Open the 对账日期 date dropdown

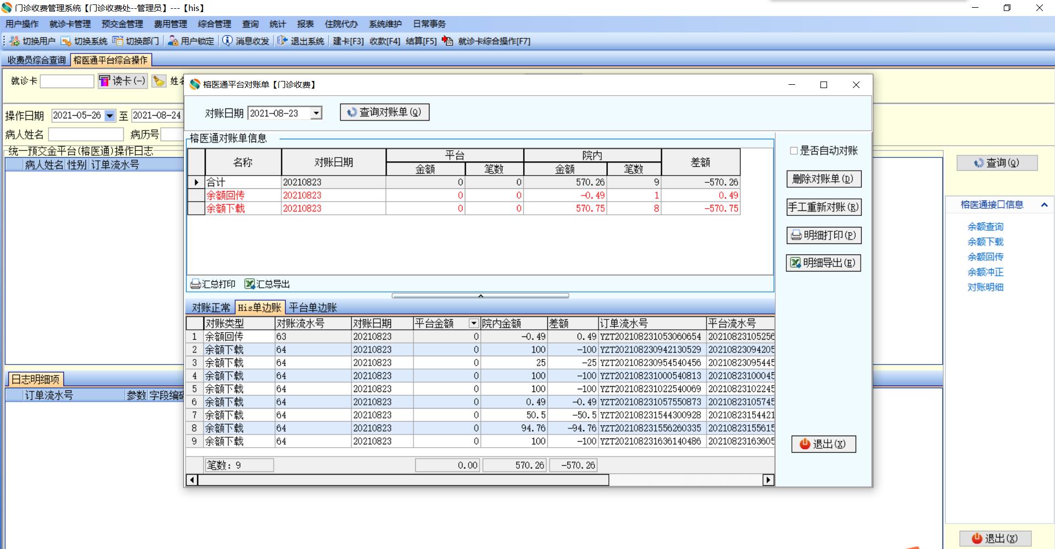tap(316, 113)
